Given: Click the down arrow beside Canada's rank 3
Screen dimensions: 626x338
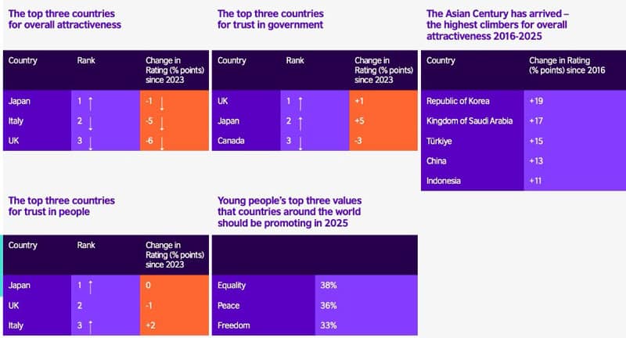Looking at the screenshot, I should coord(300,142).
